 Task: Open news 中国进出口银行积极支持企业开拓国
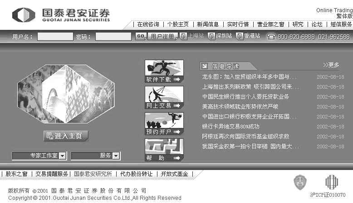coord(249,117)
